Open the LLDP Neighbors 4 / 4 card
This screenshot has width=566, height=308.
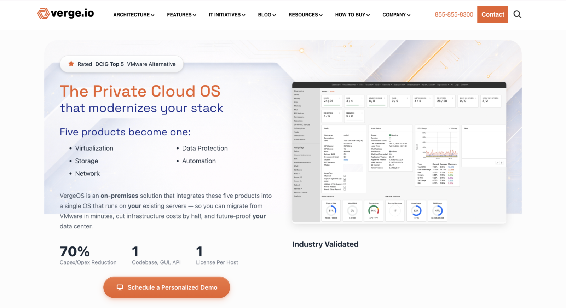pyautogui.click(x=422, y=101)
